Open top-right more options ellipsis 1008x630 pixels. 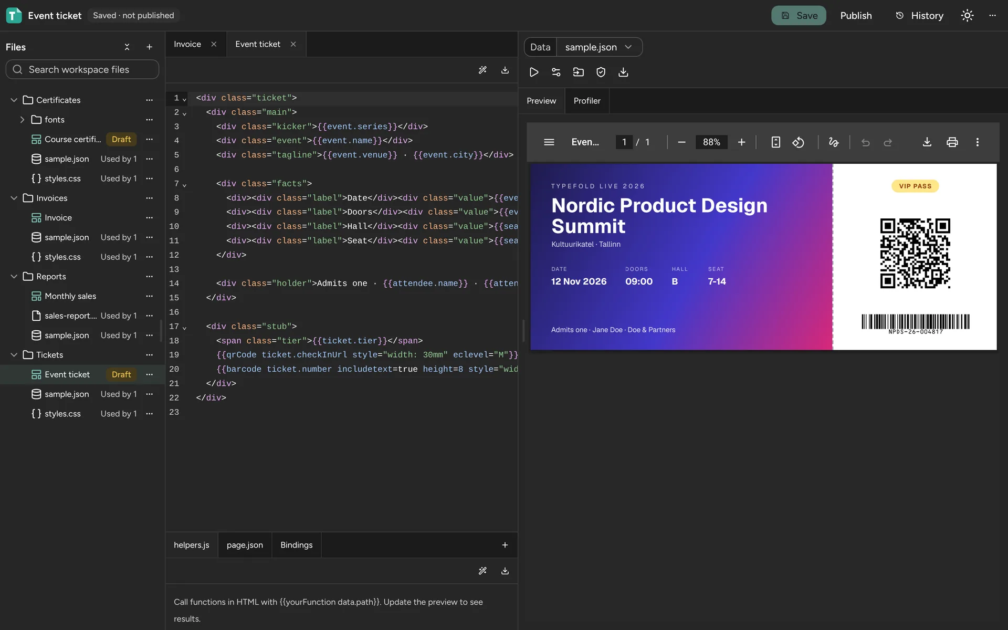[x=992, y=16]
